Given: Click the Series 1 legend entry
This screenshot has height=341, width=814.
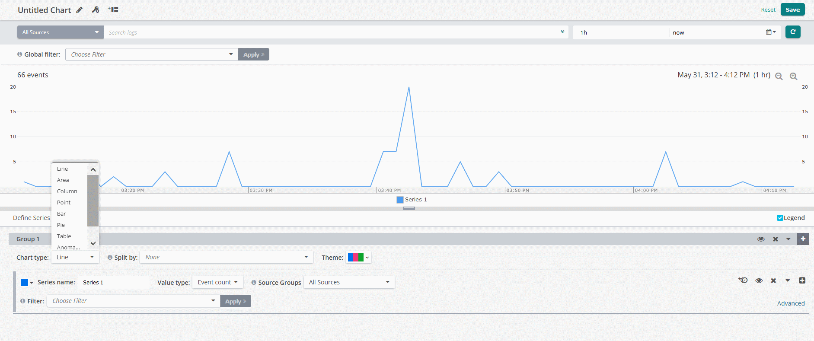Looking at the screenshot, I should 412,200.
